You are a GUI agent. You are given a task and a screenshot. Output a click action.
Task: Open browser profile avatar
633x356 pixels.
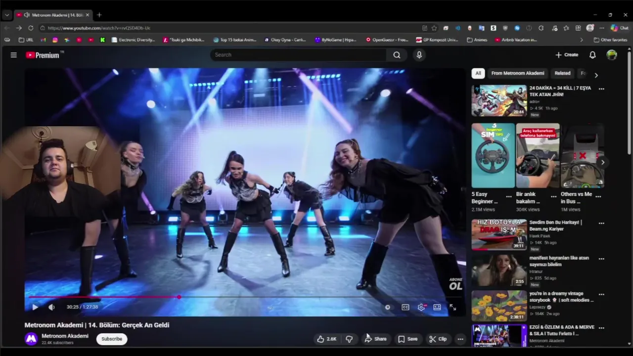point(590,28)
